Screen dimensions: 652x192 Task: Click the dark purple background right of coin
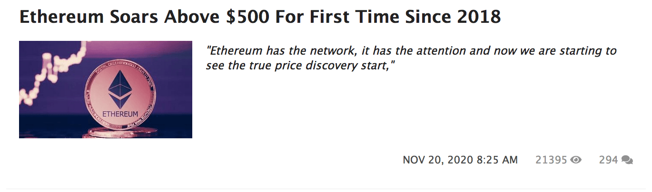(x=174, y=95)
